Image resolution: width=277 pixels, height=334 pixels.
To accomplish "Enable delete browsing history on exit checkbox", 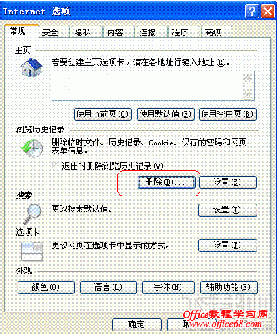I will click(x=56, y=166).
